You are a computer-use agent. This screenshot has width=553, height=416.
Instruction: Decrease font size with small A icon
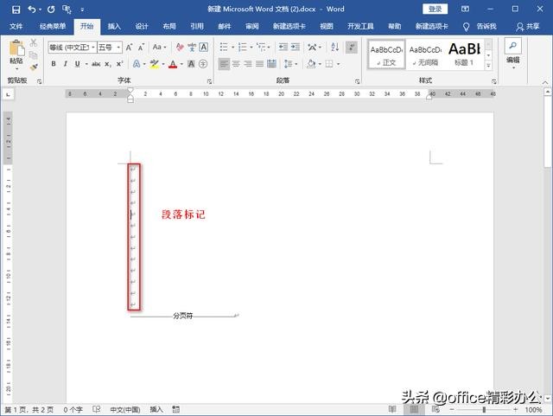click(x=141, y=48)
